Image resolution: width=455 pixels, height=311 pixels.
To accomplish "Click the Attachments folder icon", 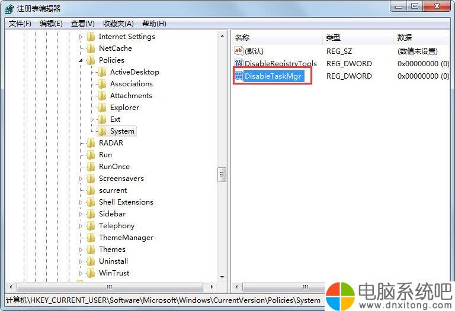I will pos(102,96).
